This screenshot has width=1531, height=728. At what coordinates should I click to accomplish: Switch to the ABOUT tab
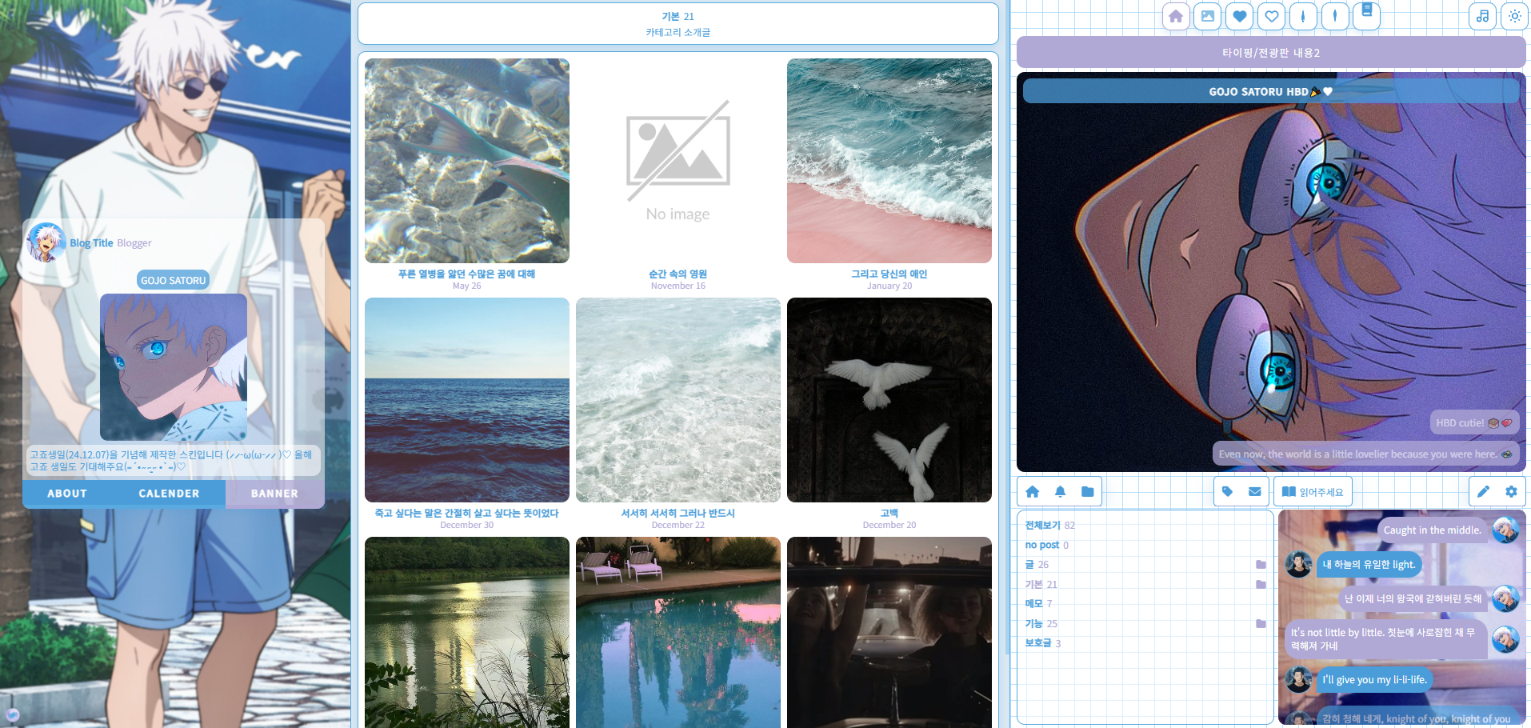point(67,494)
